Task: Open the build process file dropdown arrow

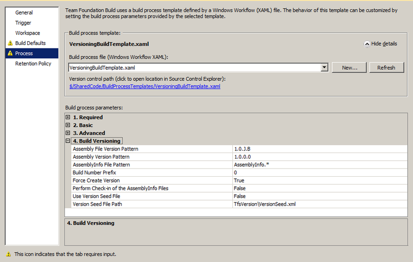Action: point(325,68)
